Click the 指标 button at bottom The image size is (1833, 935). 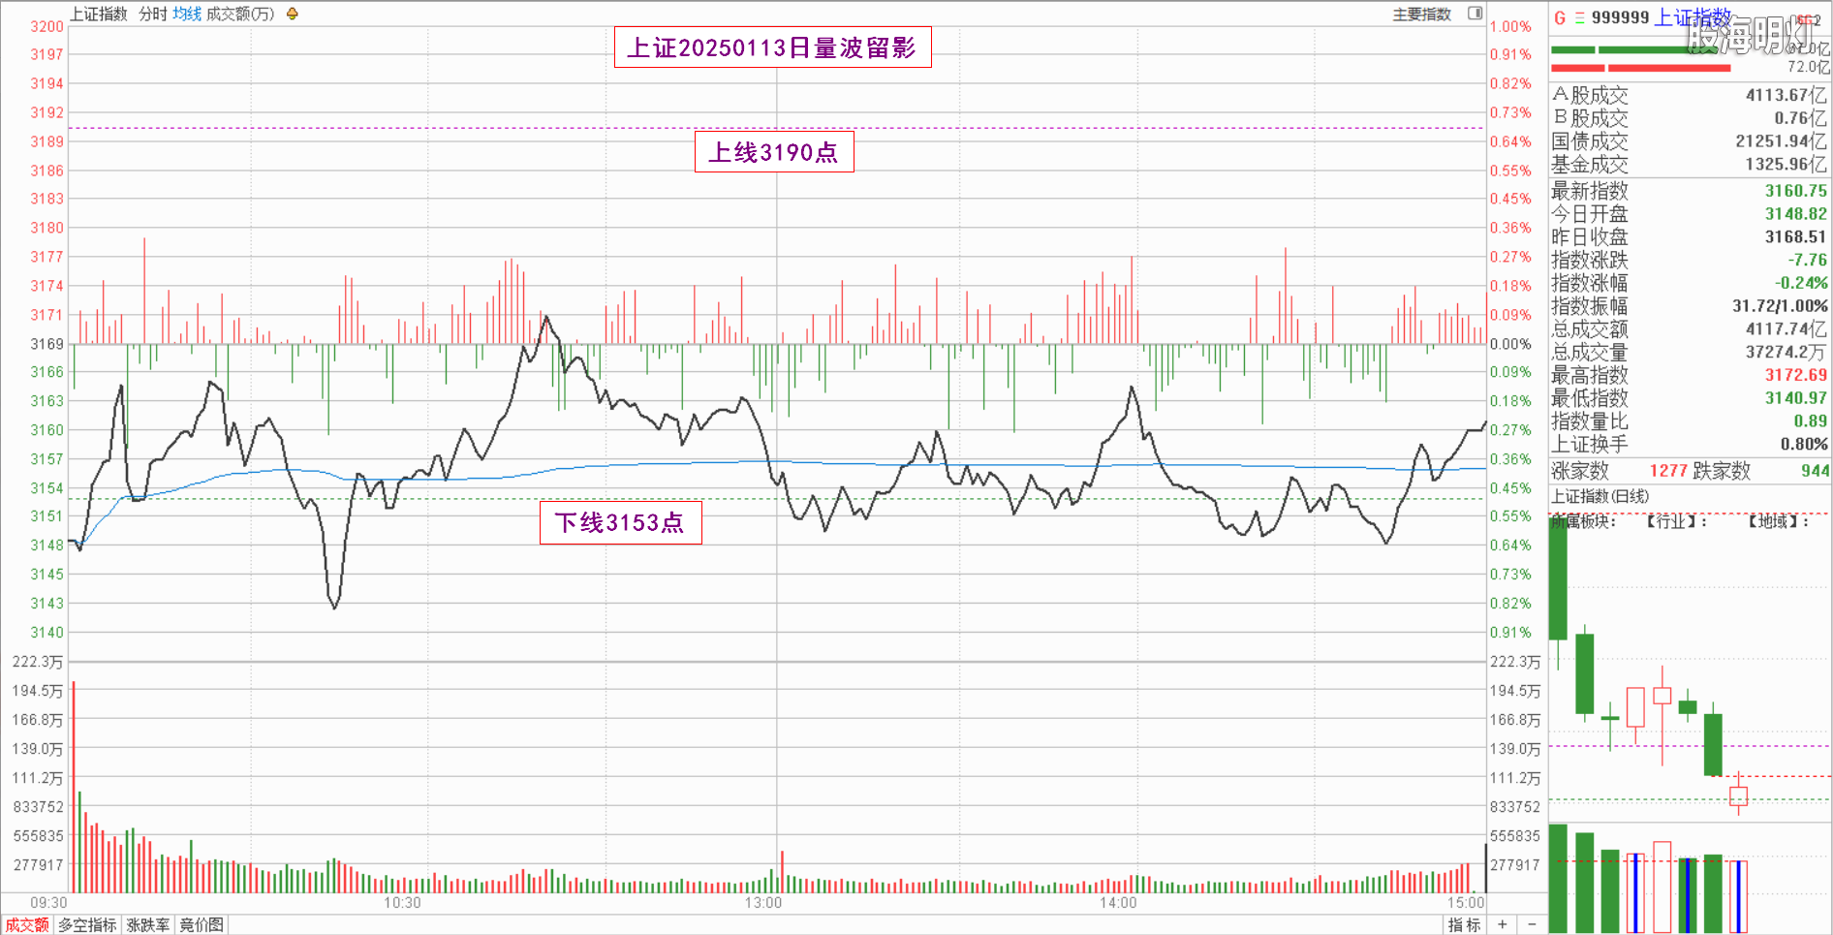coord(1464,924)
